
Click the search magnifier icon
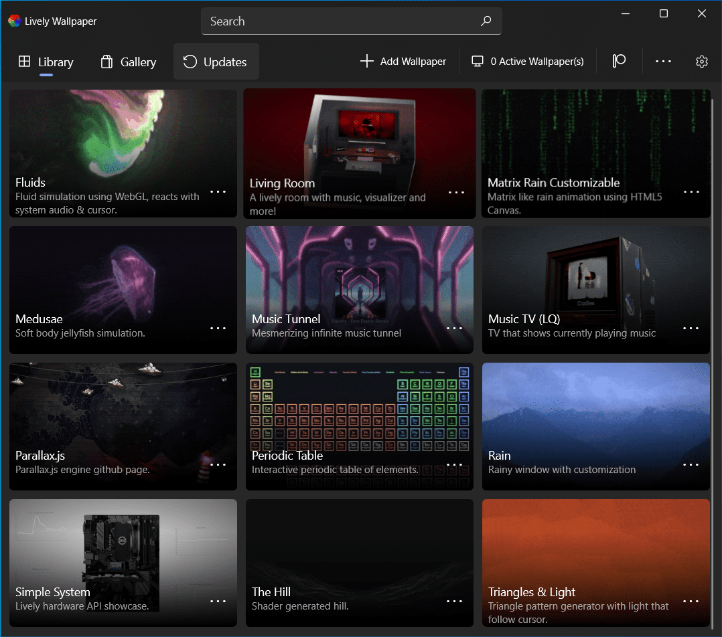coord(486,21)
